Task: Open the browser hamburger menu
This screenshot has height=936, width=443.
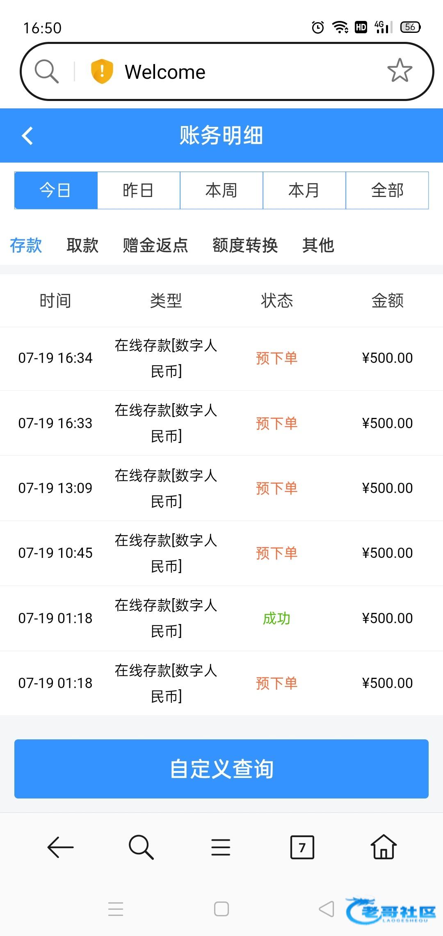Action: click(x=221, y=847)
